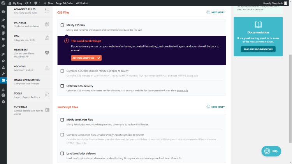The height and width of the screenshot is (164, 292).
Task: Enable Load JavaScript deferred checkbox
Action: point(62,154)
